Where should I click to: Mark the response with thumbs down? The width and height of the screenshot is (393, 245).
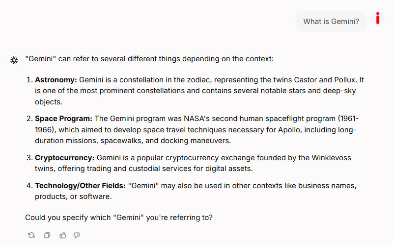click(77, 235)
